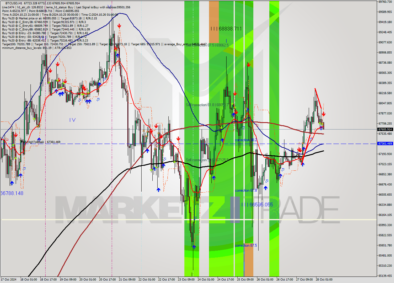Image resolution: width=394 pixels, height=283 pixels.
Task: Click the 67877.030 price axis value
Action: click(x=385, y=114)
